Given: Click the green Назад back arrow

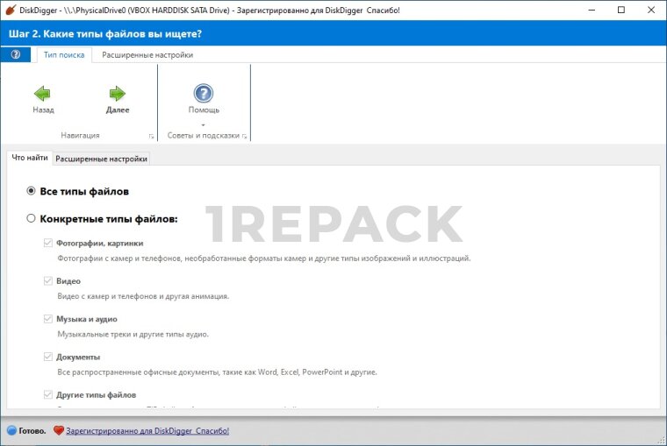Looking at the screenshot, I should (x=42, y=93).
